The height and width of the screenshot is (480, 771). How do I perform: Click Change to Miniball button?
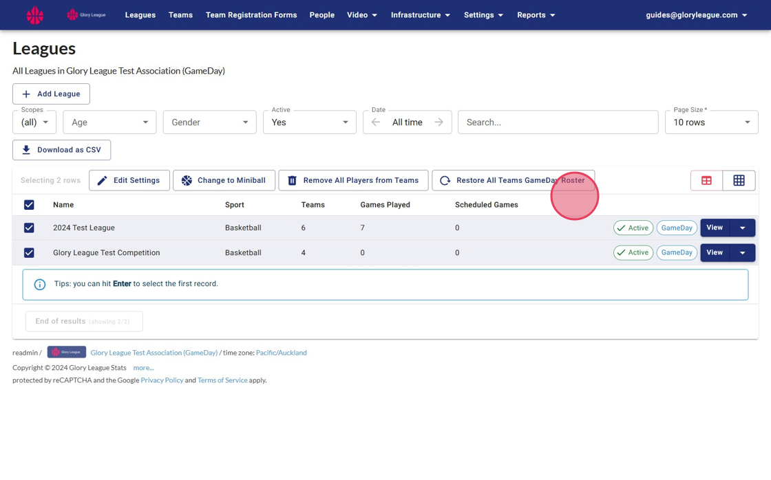pyautogui.click(x=224, y=180)
